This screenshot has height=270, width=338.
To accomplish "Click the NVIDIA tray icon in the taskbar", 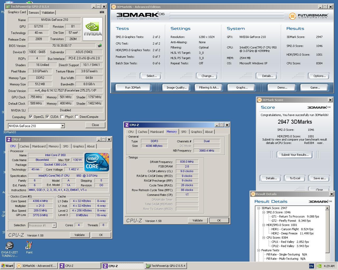I will [x=319, y=266].
